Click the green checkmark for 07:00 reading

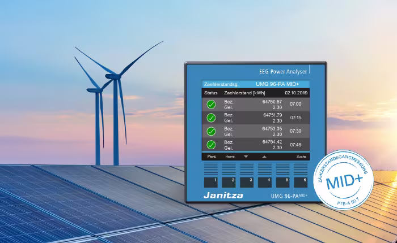[211, 105]
